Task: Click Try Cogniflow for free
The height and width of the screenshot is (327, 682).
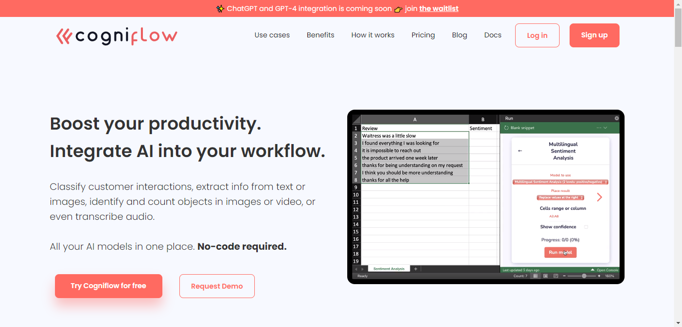Action: tap(108, 286)
